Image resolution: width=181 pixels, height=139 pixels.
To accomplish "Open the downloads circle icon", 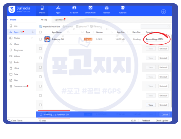I will coord(163,12).
